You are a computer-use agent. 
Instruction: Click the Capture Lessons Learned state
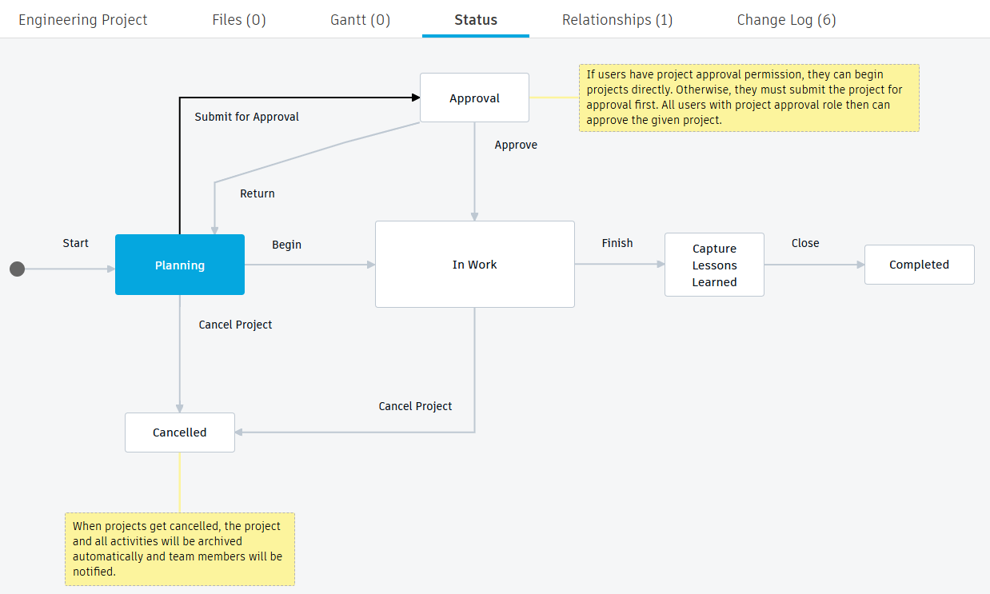(714, 265)
